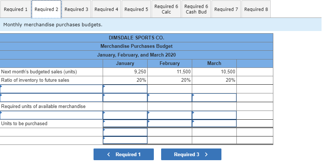Open the Required 5 tab
323x162 pixels.
point(136,9)
